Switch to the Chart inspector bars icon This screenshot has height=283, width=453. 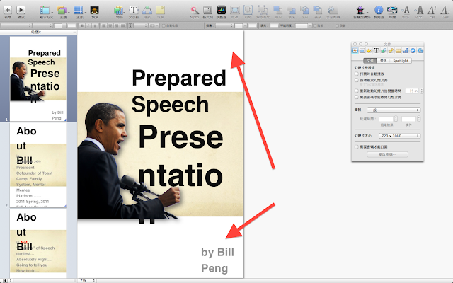(x=406, y=51)
